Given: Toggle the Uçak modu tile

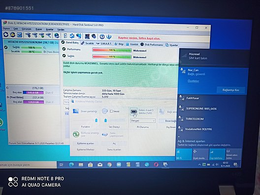Looking at the screenshot, I should coord(200,155).
